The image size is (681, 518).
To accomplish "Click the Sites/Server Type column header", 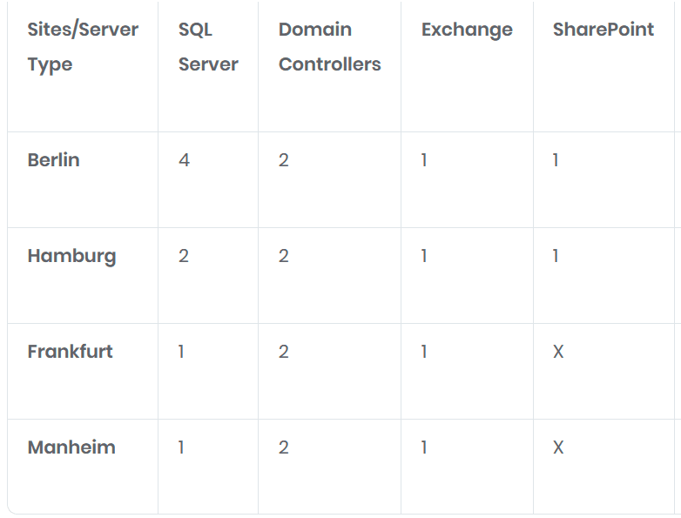I will (x=83, y=47).
